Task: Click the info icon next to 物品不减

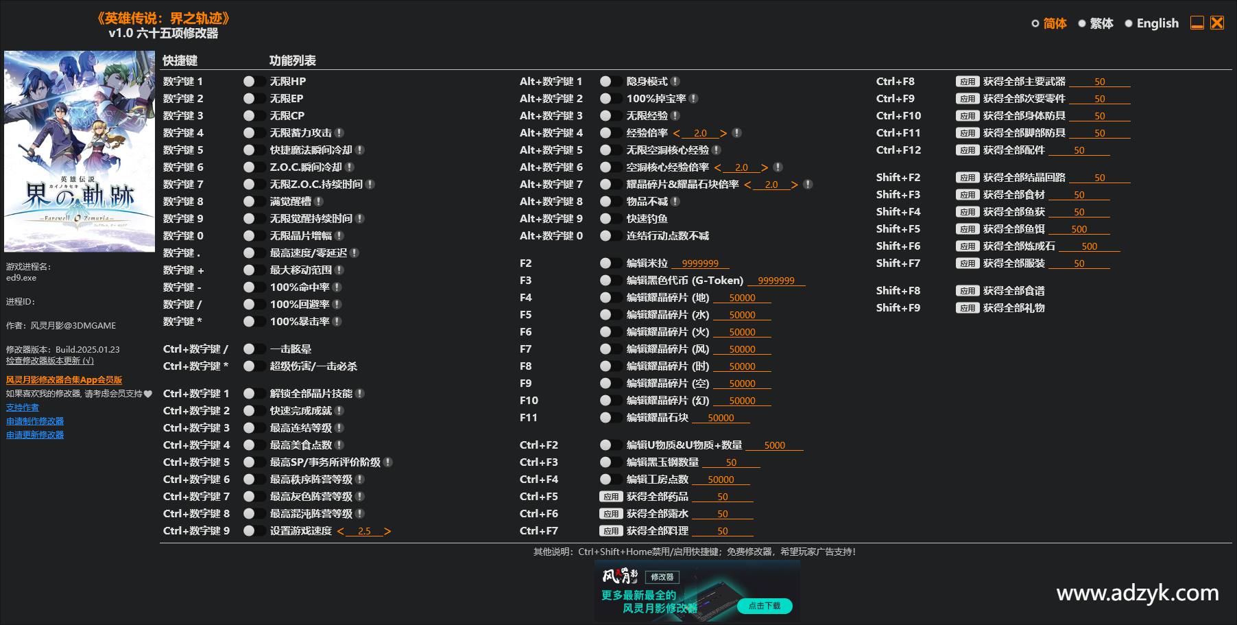Action: tap(675, 202)
